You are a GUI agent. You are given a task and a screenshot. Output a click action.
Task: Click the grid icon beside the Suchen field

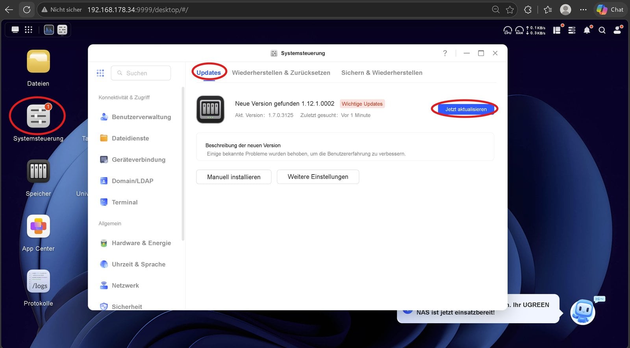(100, 73)
